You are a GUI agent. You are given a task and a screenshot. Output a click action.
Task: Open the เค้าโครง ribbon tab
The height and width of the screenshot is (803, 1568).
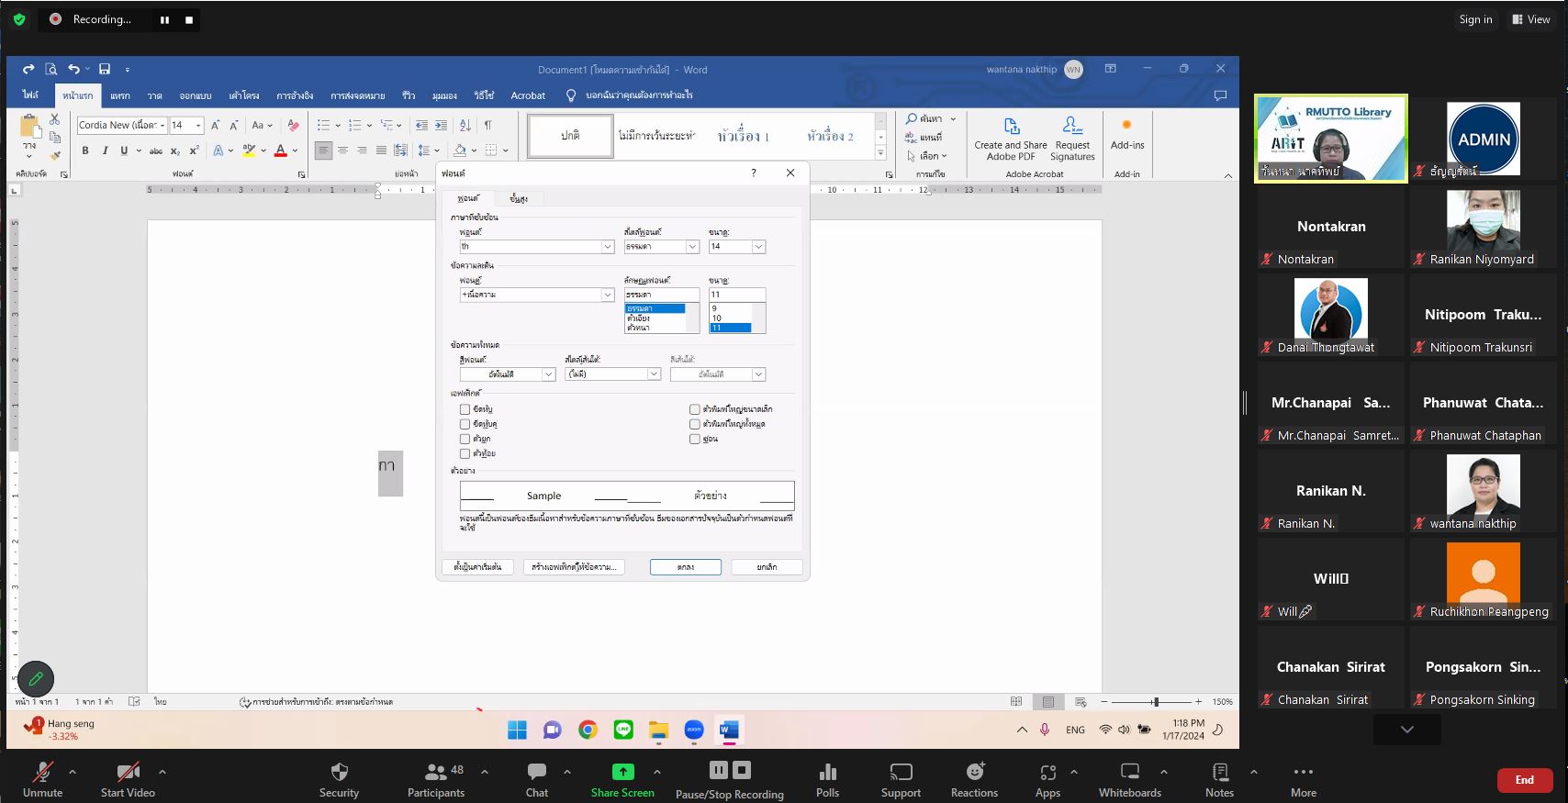click(x=244, y=95)
